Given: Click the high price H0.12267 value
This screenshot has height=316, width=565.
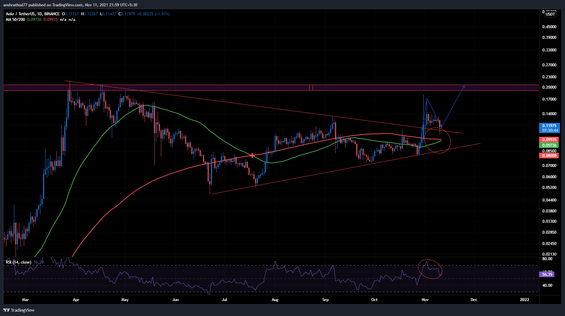Looking at the screenshot, I should click(x=89, y=14).
